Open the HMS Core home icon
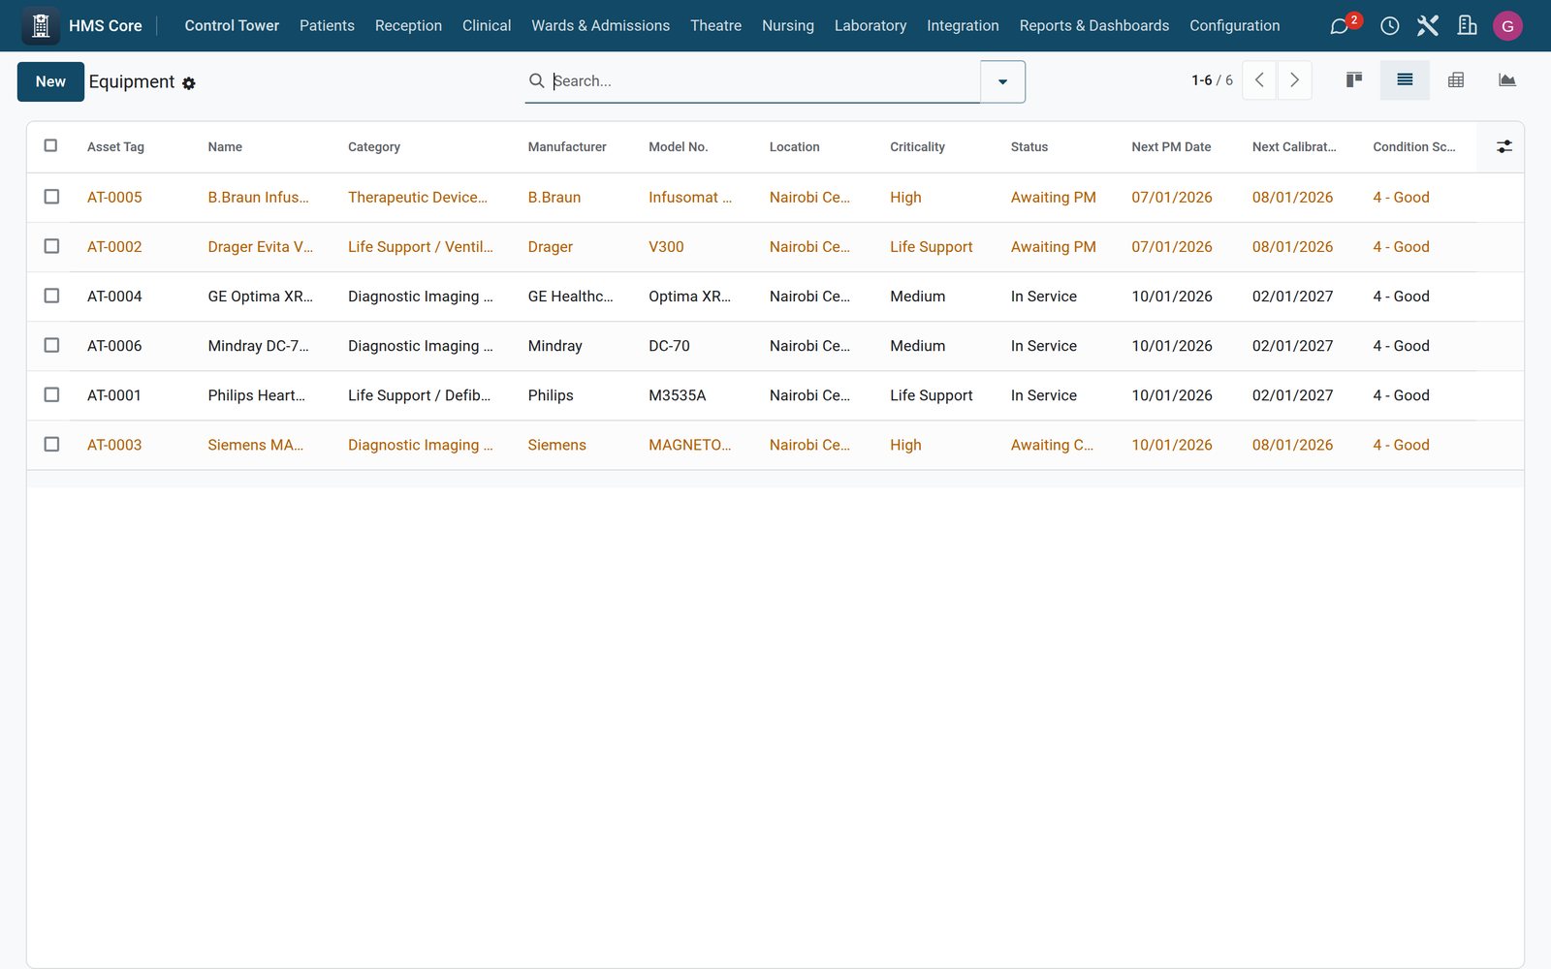1551x969 pixels. pyautogui.click(x=41, y=25)
